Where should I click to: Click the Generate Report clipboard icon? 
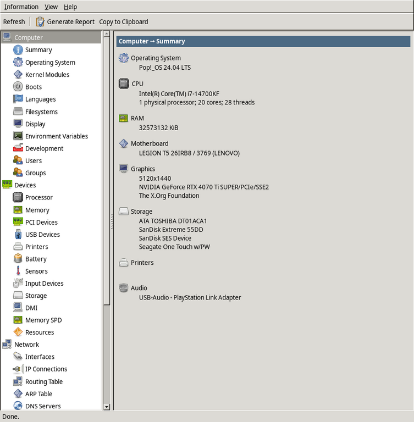(40, 22)
